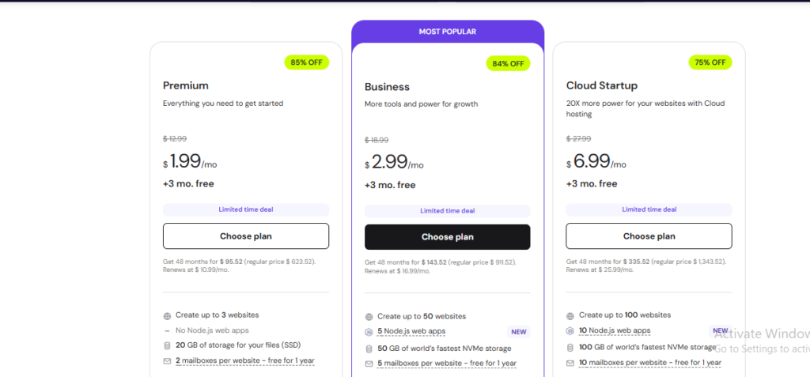The width and height of the screenshot is (810, 377).
Task: Click the 85% OFF badge on Premium
Action: (306, 62)
